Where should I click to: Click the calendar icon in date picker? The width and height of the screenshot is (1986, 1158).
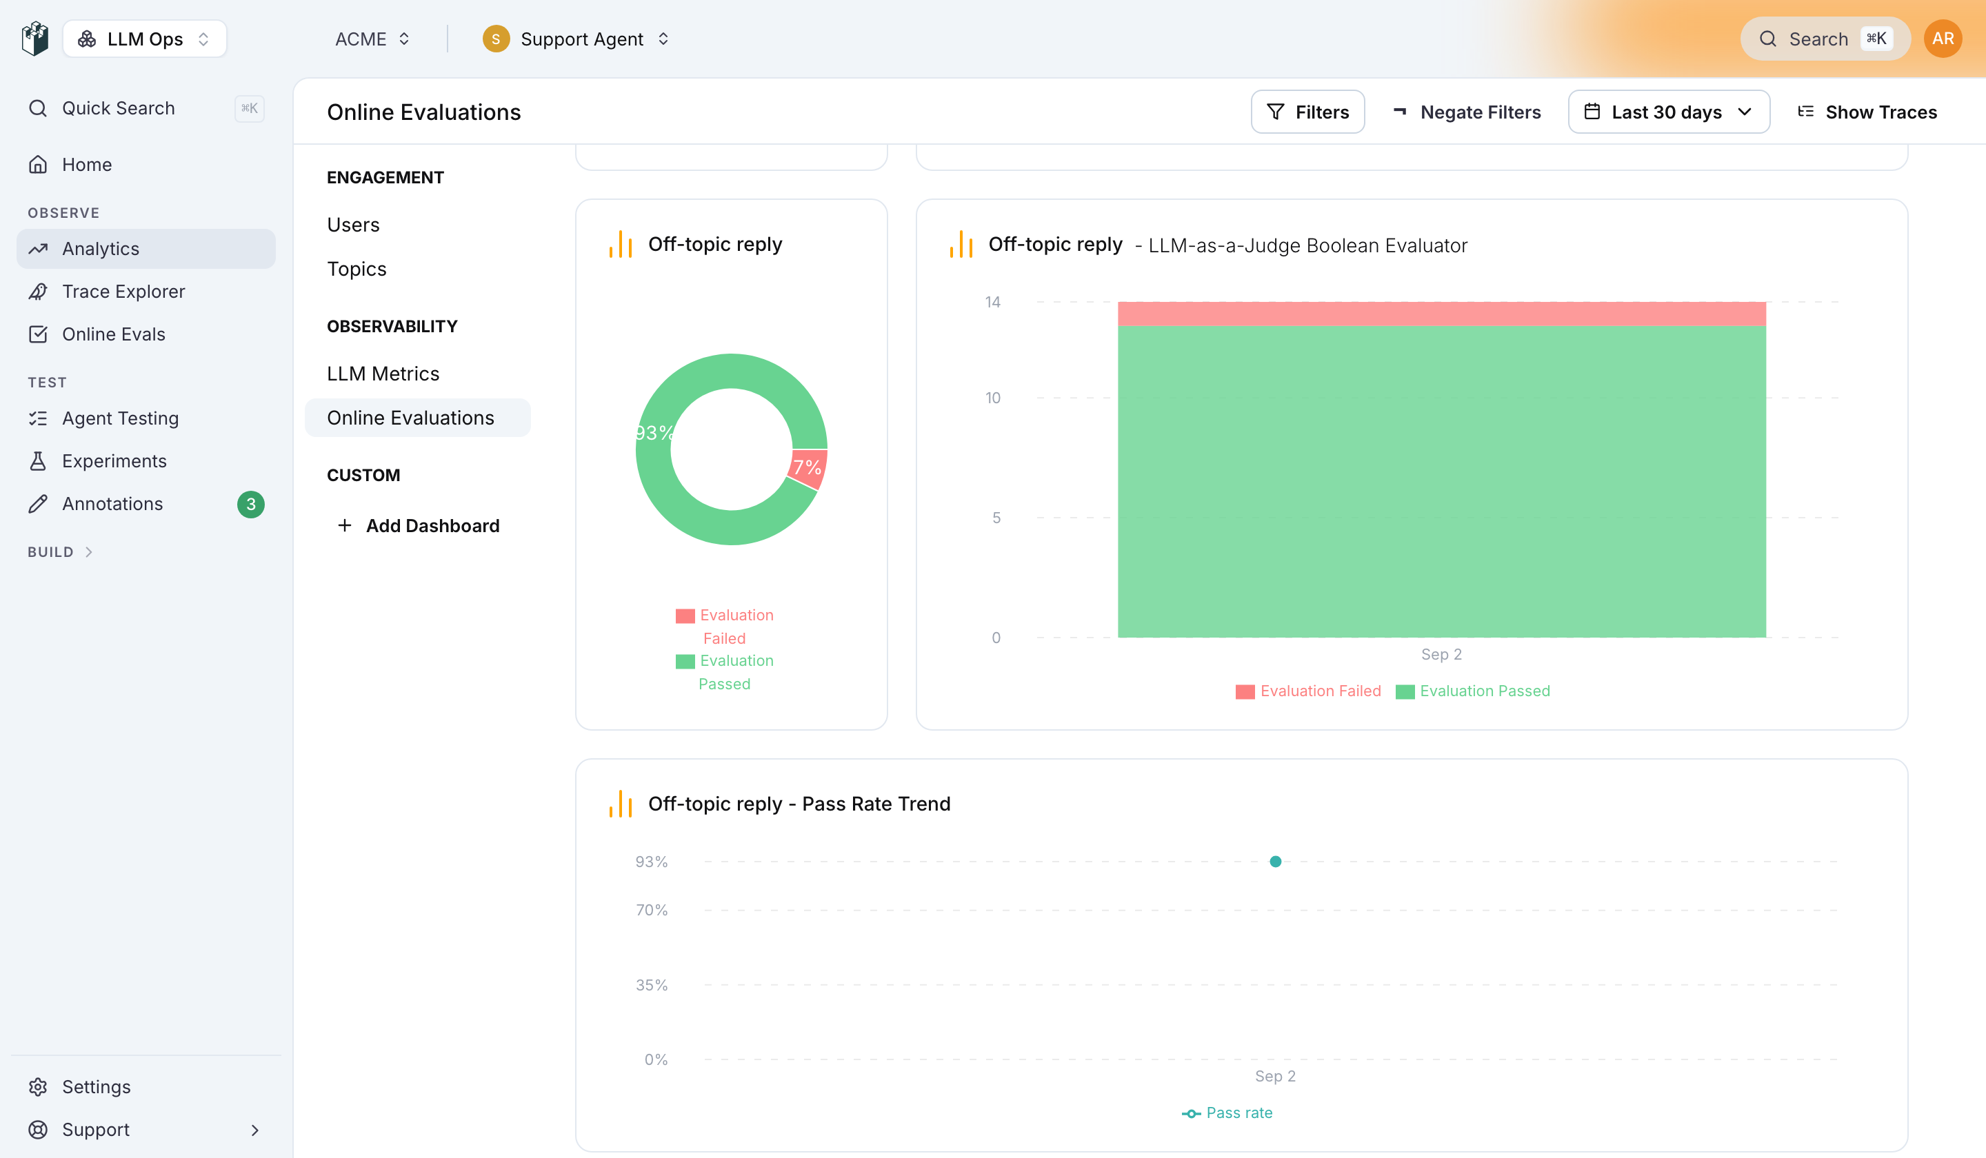pyautogui.click(x=1592, y=112)
